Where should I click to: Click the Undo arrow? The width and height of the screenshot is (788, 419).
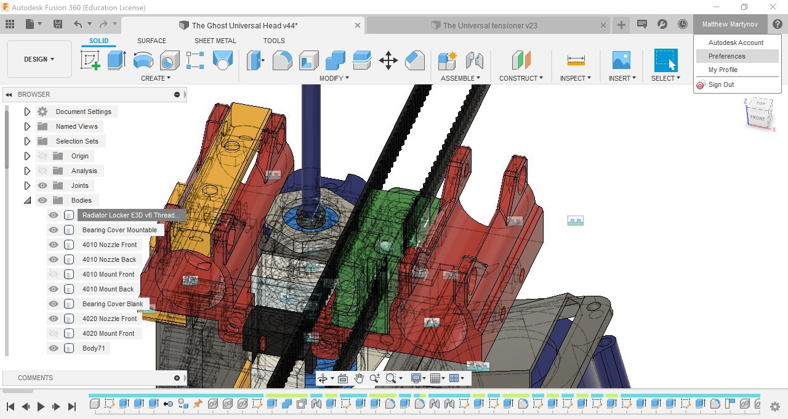point(78,25)
